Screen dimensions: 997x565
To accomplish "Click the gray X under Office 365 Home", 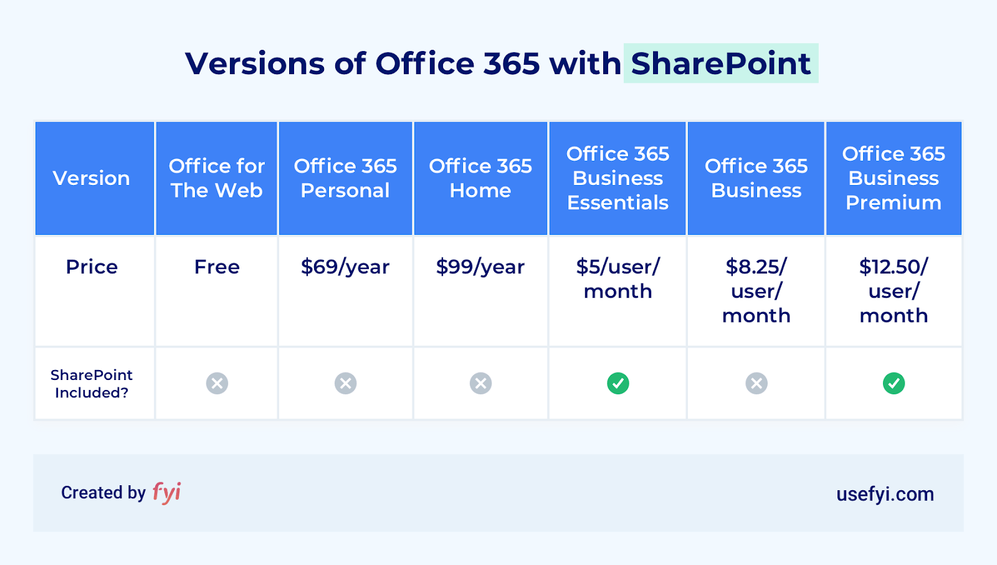I will click(x=480, y=383).
